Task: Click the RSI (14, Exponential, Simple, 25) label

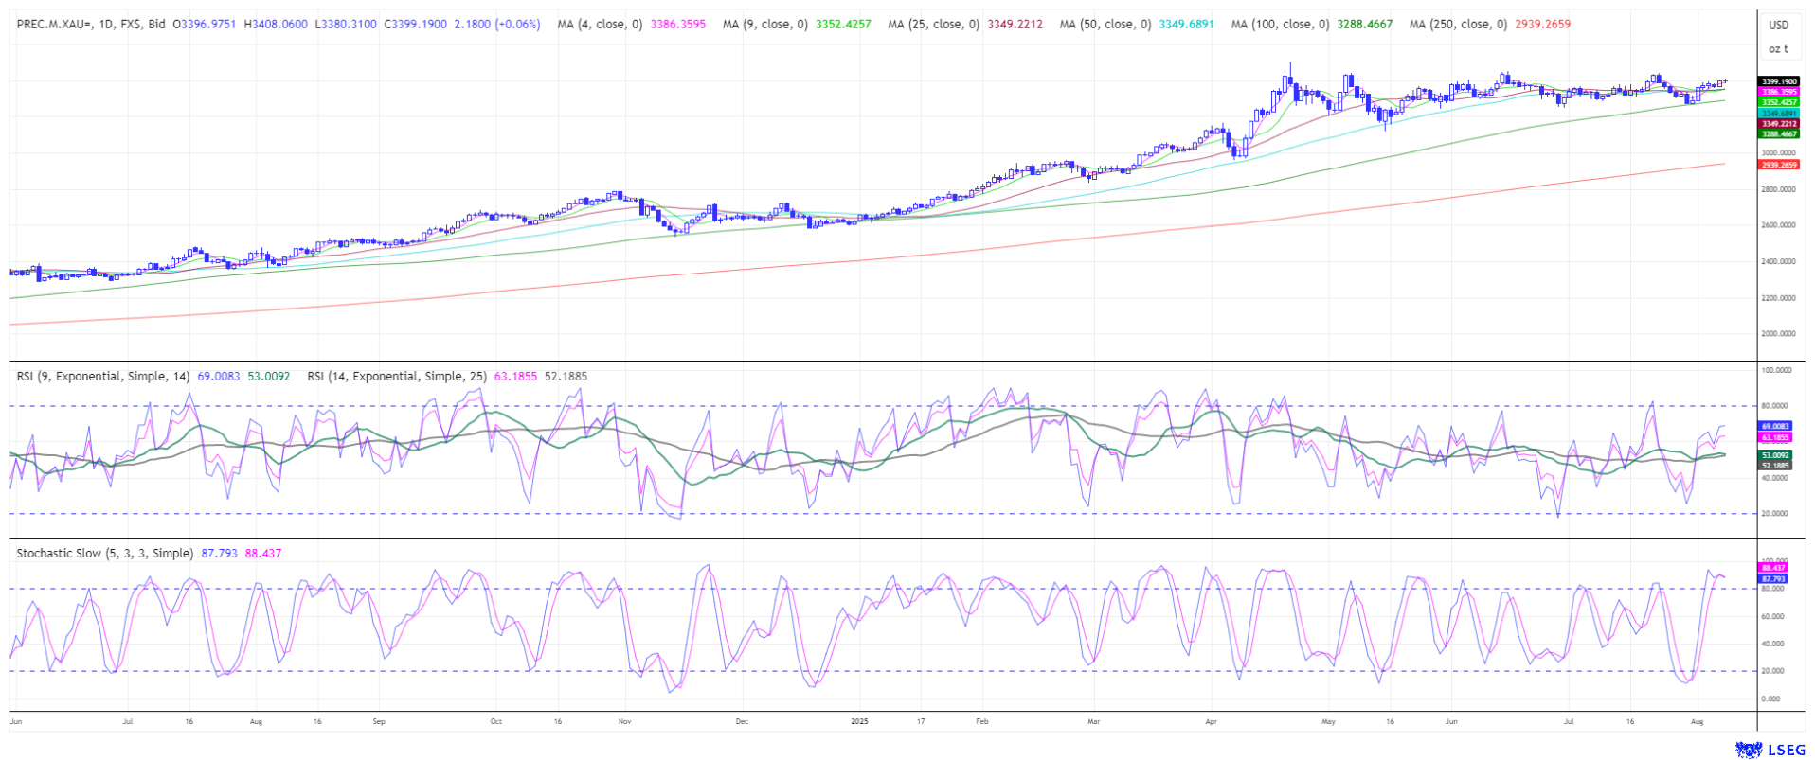Action: pos(396,377)
